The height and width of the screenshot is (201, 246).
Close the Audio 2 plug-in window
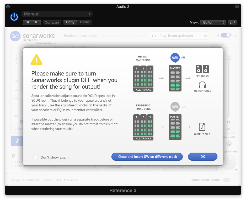8,7
